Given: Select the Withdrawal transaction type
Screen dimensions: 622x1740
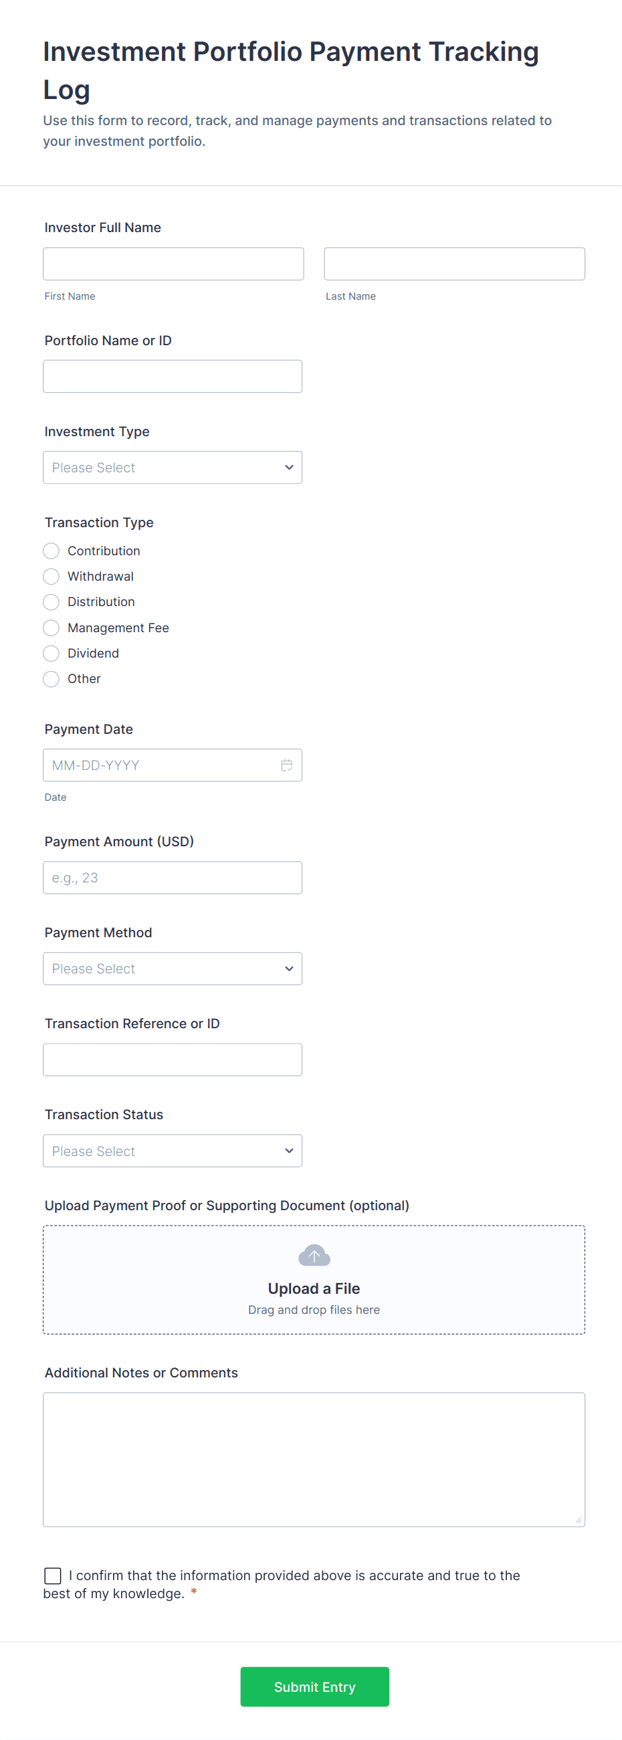Looking at the screenshot, I should tap(51, 577).
